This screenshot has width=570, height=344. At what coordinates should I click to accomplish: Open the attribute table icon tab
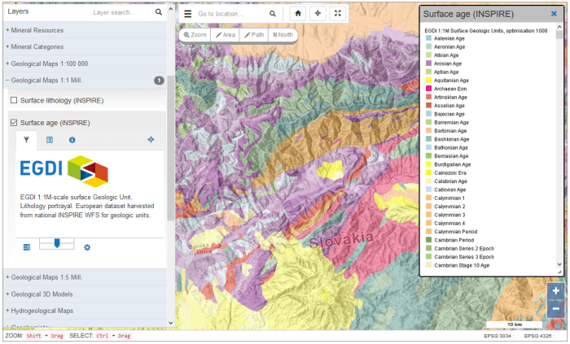pos(50,140)
